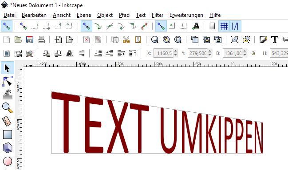Toggle snapping to grid

tap(224, 26)
